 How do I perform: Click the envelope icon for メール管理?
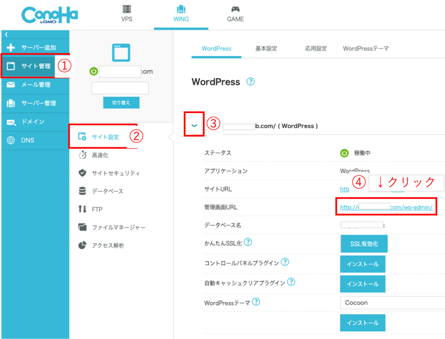[x=11, y=85]
